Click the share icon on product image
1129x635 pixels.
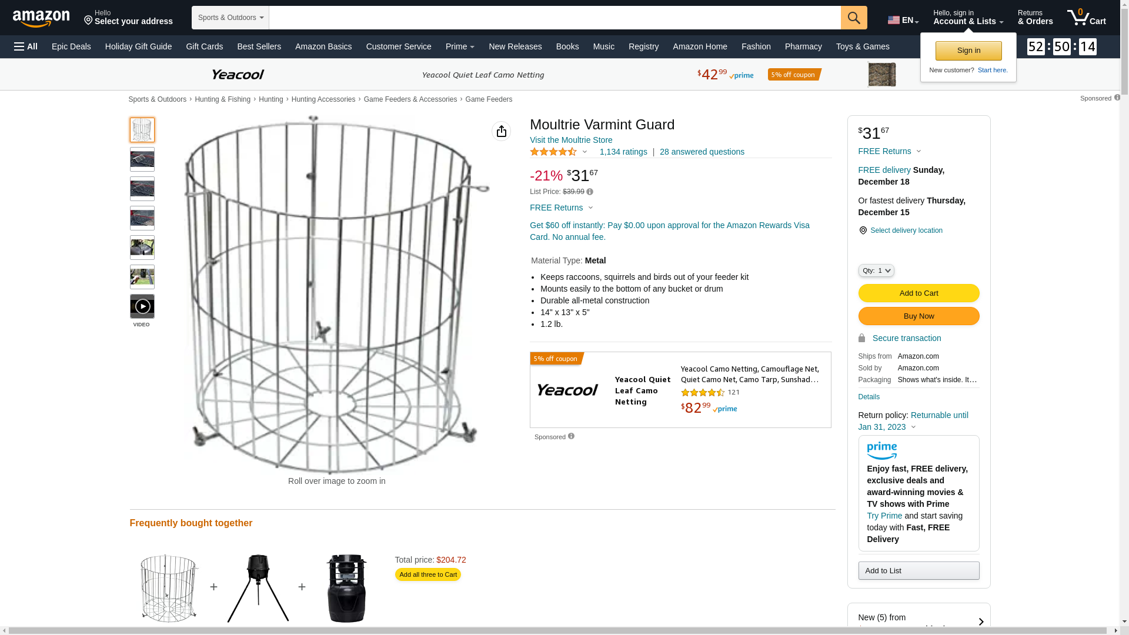click(x=501, y=131)
